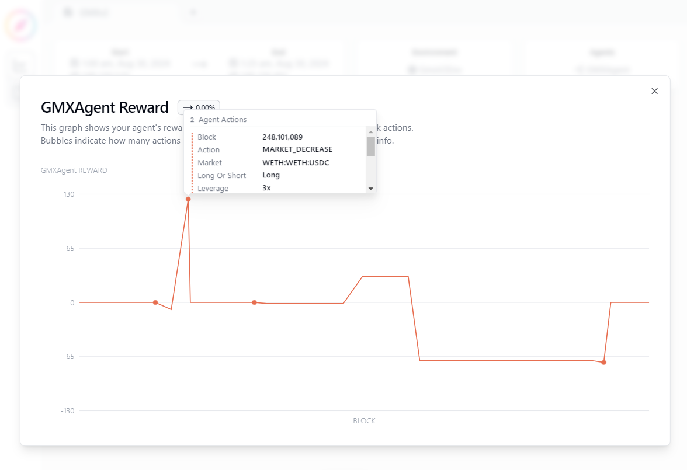The height and width of the screenshot is (470, 687).
Task: Click the BLOCK axis label
Action: [364, 420]
